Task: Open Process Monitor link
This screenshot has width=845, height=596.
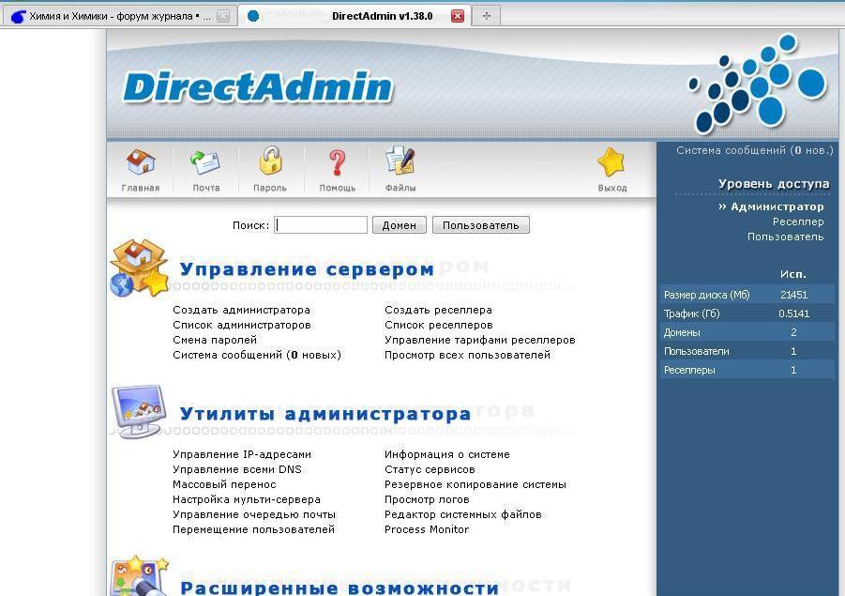Action: [x=426, y=529]
